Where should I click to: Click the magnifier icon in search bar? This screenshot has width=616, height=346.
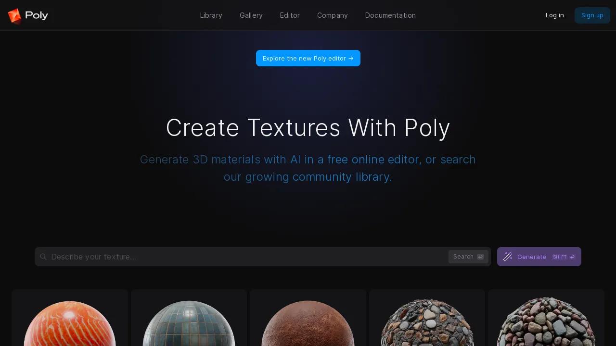click(43, 257)
